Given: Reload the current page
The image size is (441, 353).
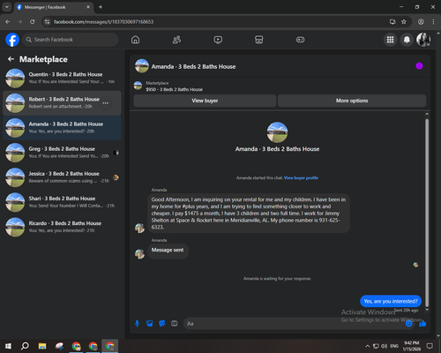Looking at the screenshot, I should [x=33, y=22].
